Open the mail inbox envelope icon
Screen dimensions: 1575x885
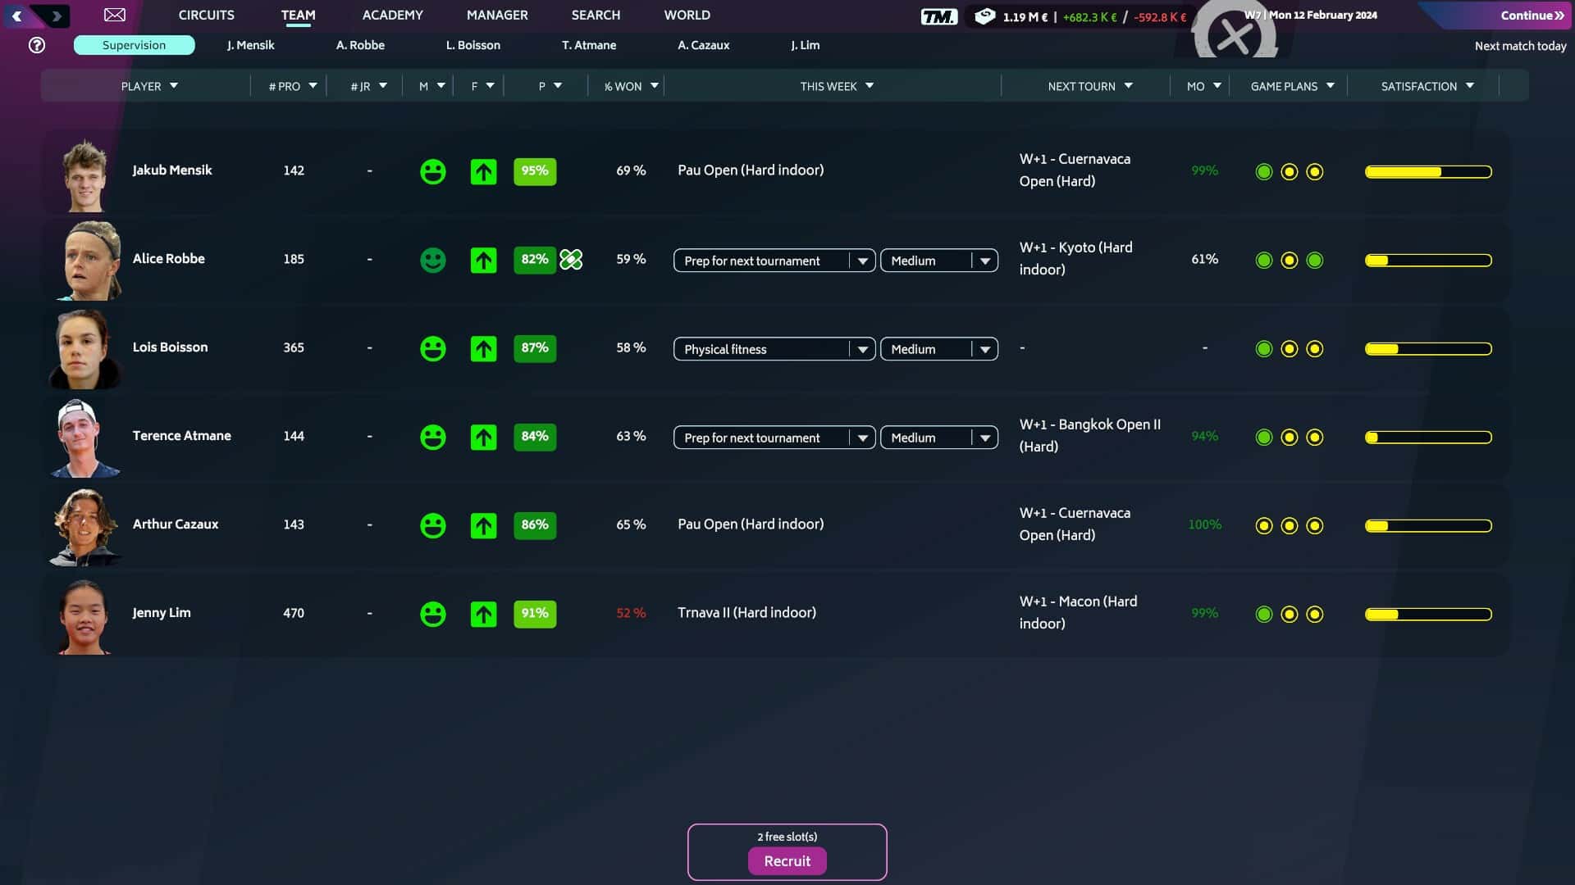[115, 15]
